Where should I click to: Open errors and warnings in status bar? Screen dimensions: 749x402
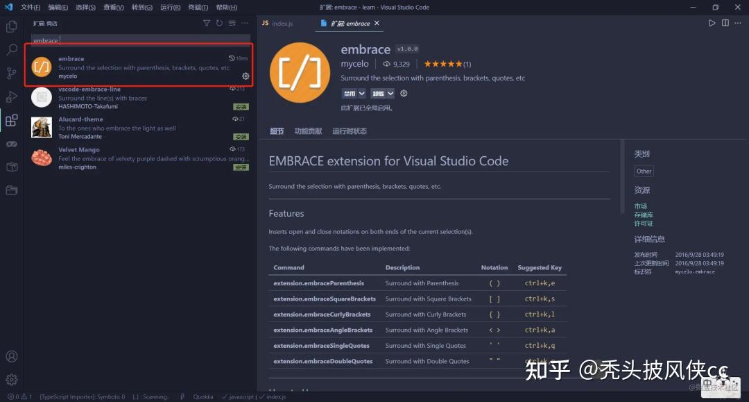pos(19,396)
